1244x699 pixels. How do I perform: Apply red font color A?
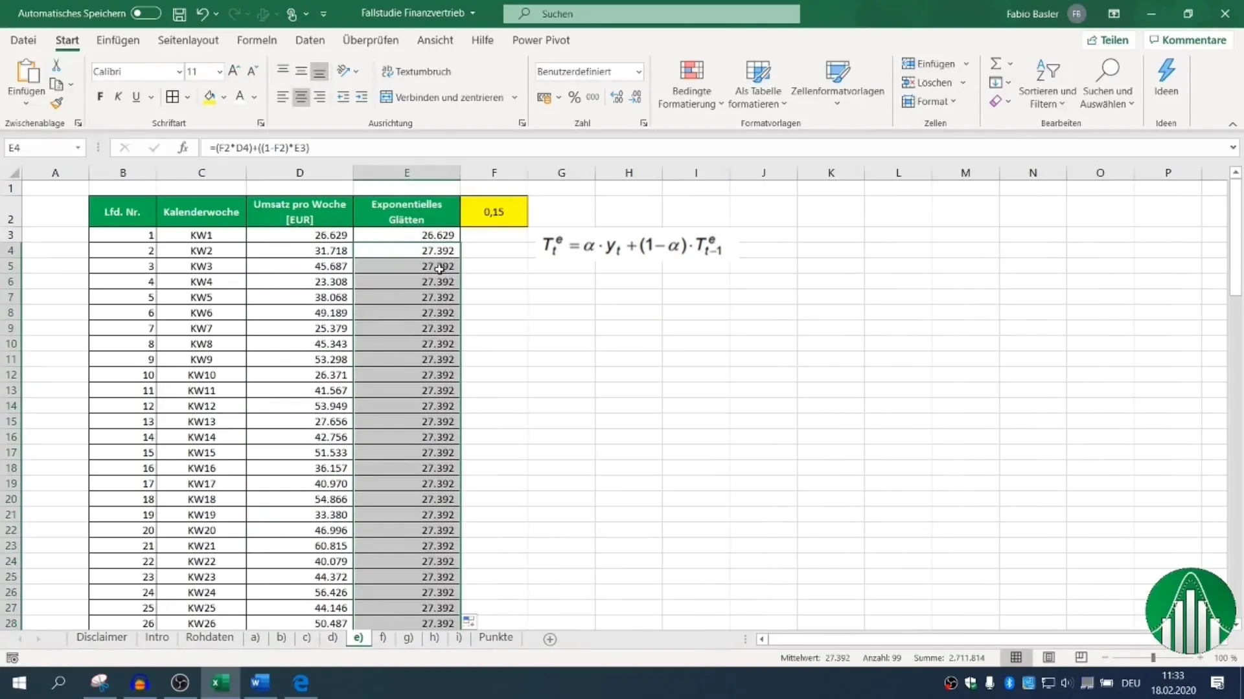point(240,97)
